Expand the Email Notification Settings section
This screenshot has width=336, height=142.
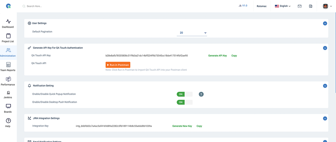click(x=325, y=141)
